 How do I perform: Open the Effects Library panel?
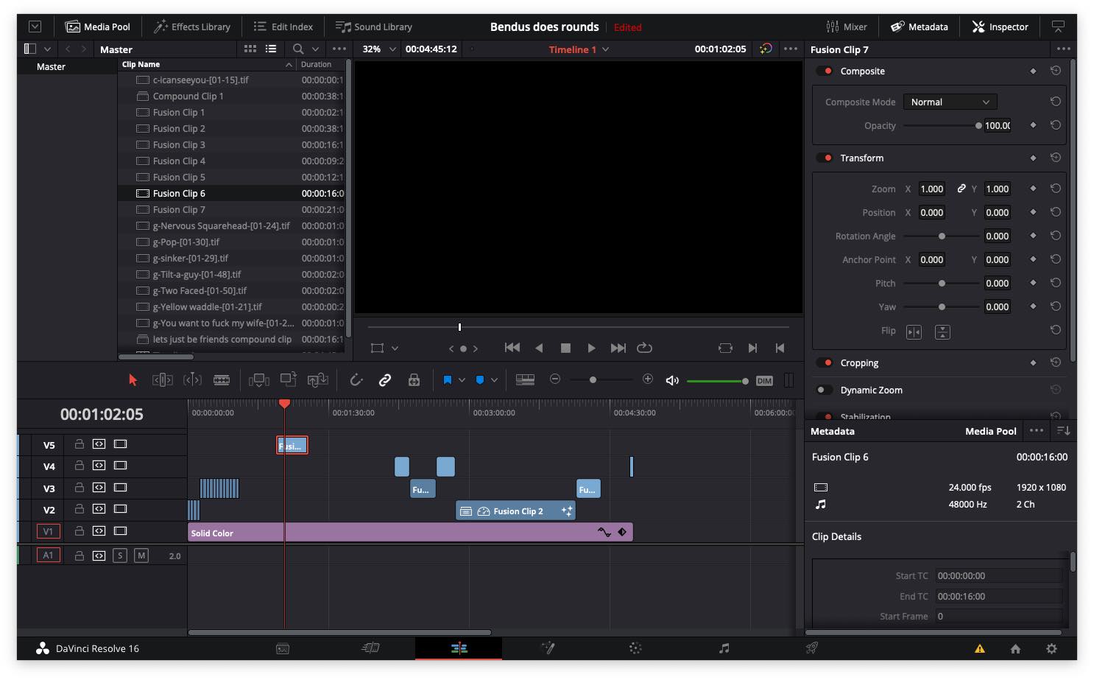click(x=192, y=27)
